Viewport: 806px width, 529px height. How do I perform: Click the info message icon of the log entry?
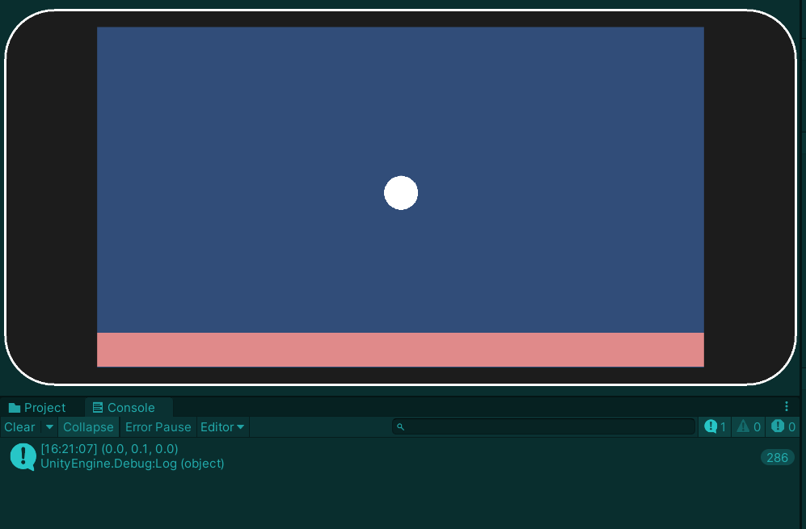[22, 456]
